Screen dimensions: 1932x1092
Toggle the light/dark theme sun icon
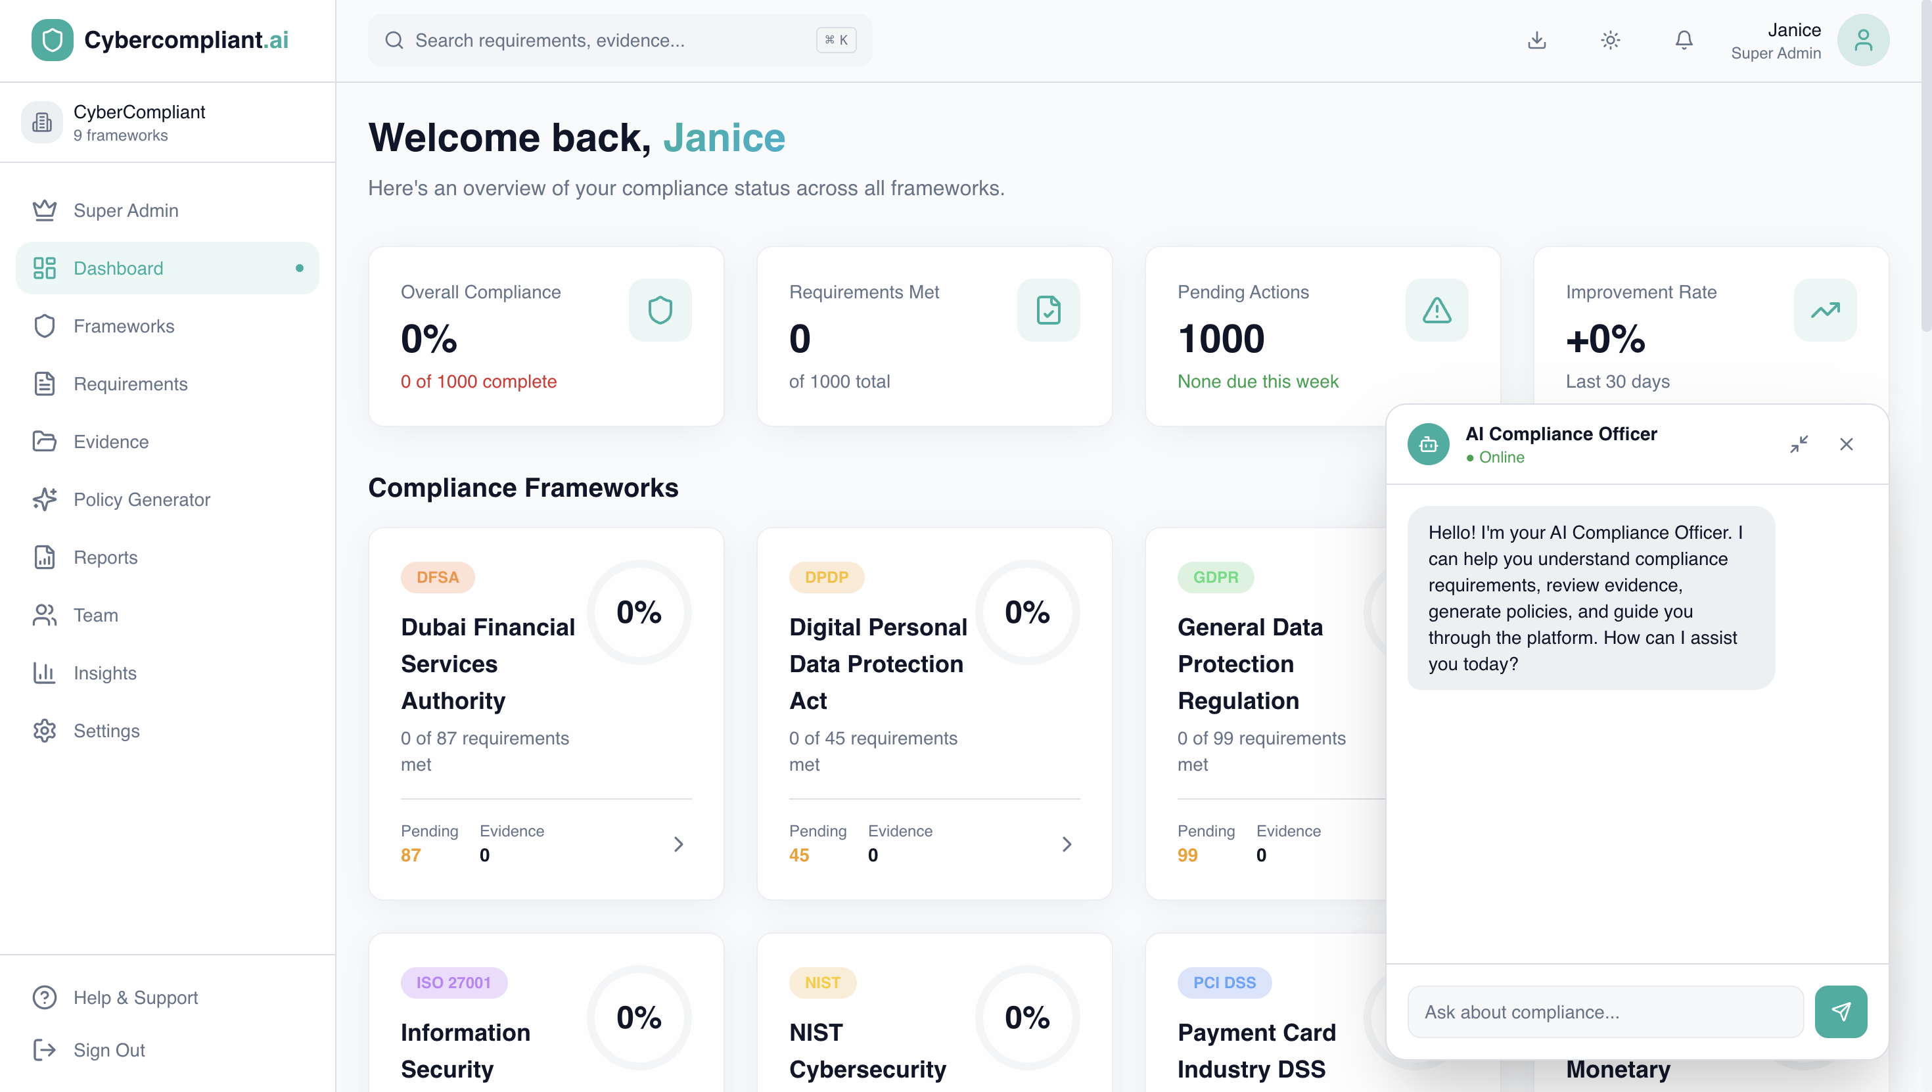tap(1610, 39)
